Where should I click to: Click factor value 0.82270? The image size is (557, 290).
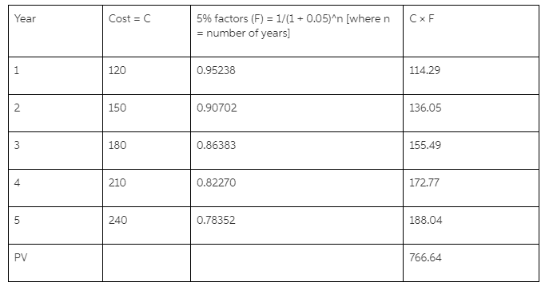pos(216,182)
